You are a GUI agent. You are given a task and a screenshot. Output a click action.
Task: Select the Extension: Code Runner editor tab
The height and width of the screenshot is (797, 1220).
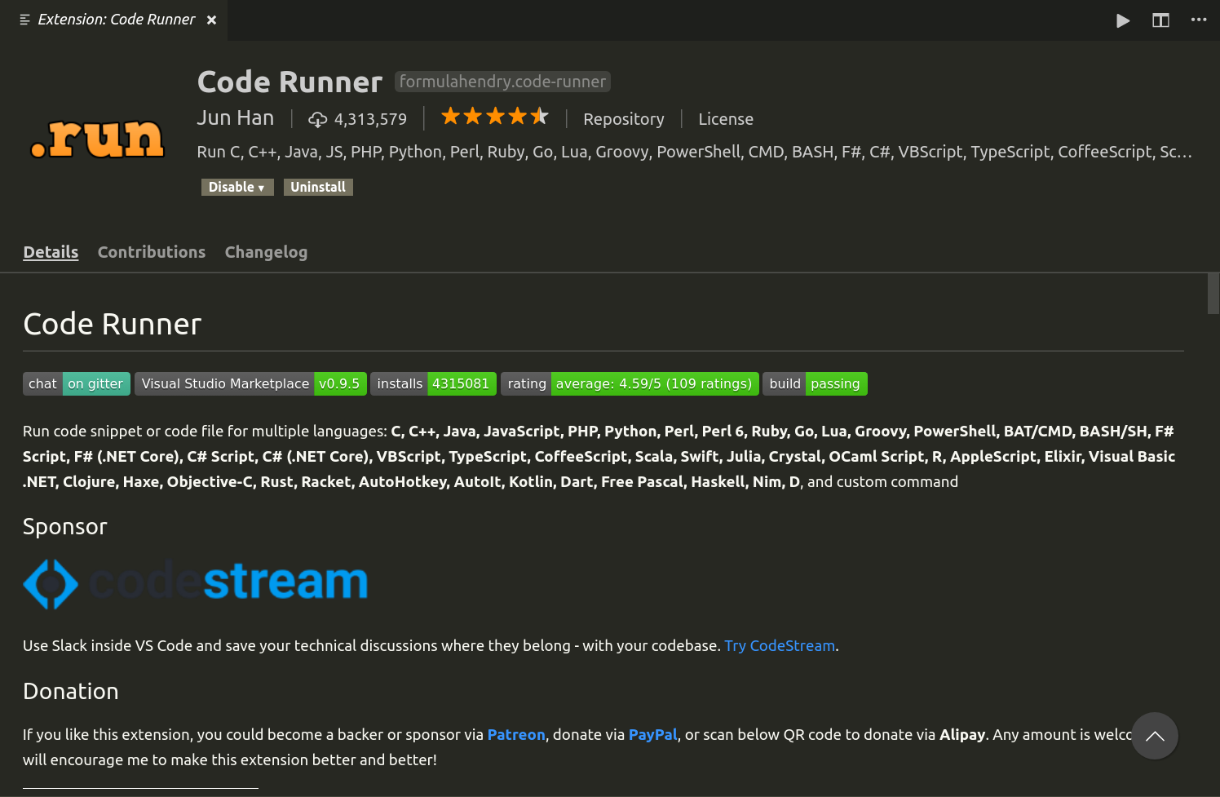[x=114, y=20]
